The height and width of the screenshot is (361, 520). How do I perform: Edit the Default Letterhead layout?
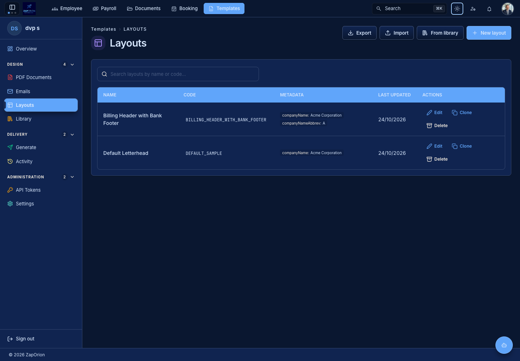click(x=434, y=146)
